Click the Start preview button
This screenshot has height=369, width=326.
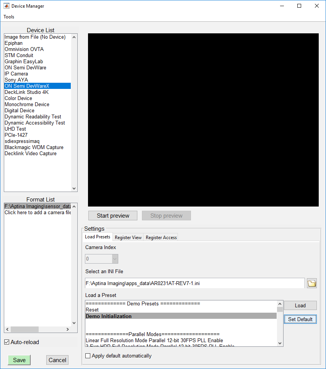[x=113, y=216]
